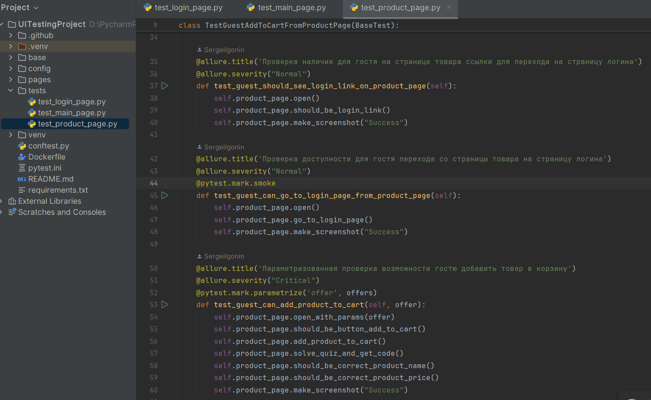Run test_guest_can_add_product_to_cart from the gutter icon

click(165, 305)
